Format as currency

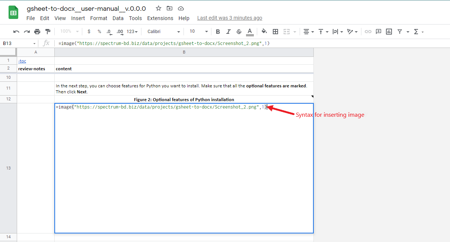pos(89,32)
